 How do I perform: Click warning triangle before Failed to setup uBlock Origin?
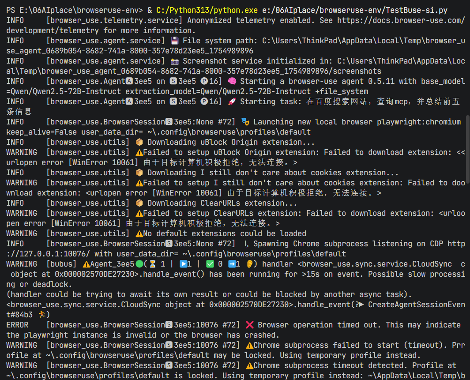pyautogui.click(x=139, y=153)
